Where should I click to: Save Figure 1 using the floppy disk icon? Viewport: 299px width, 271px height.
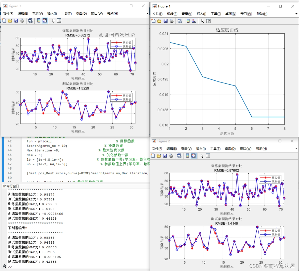point(166,21)
